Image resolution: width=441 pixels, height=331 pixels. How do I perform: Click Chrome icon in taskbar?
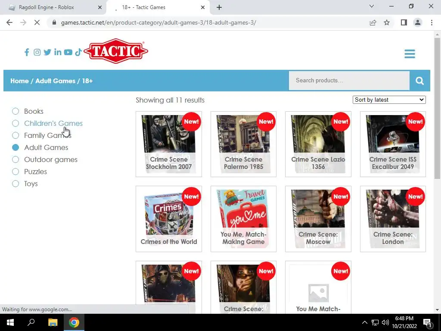74,322
